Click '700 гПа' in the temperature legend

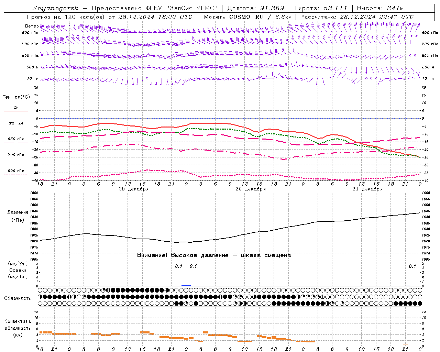click(16, 155)
